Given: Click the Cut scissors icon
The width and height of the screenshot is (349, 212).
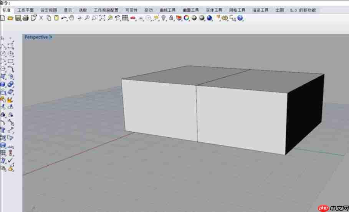Looking at the screenshot, I should [x=41, y=18].
